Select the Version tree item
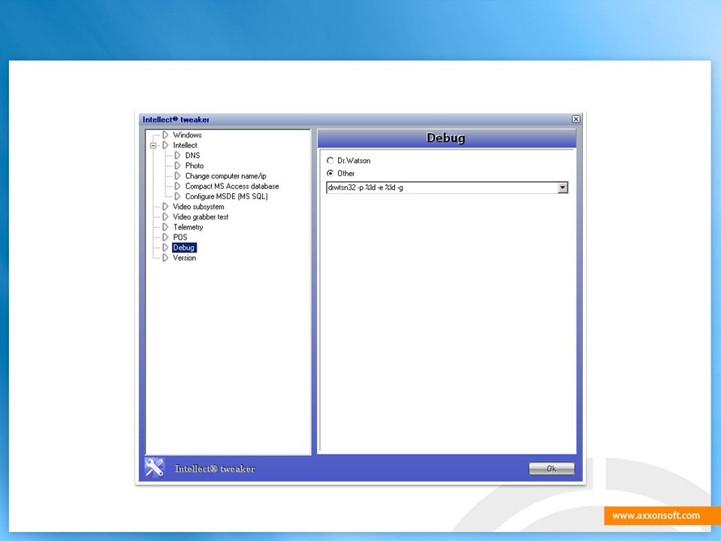The width and height of the screenshot is (721, 541). [x=185, y=258]
